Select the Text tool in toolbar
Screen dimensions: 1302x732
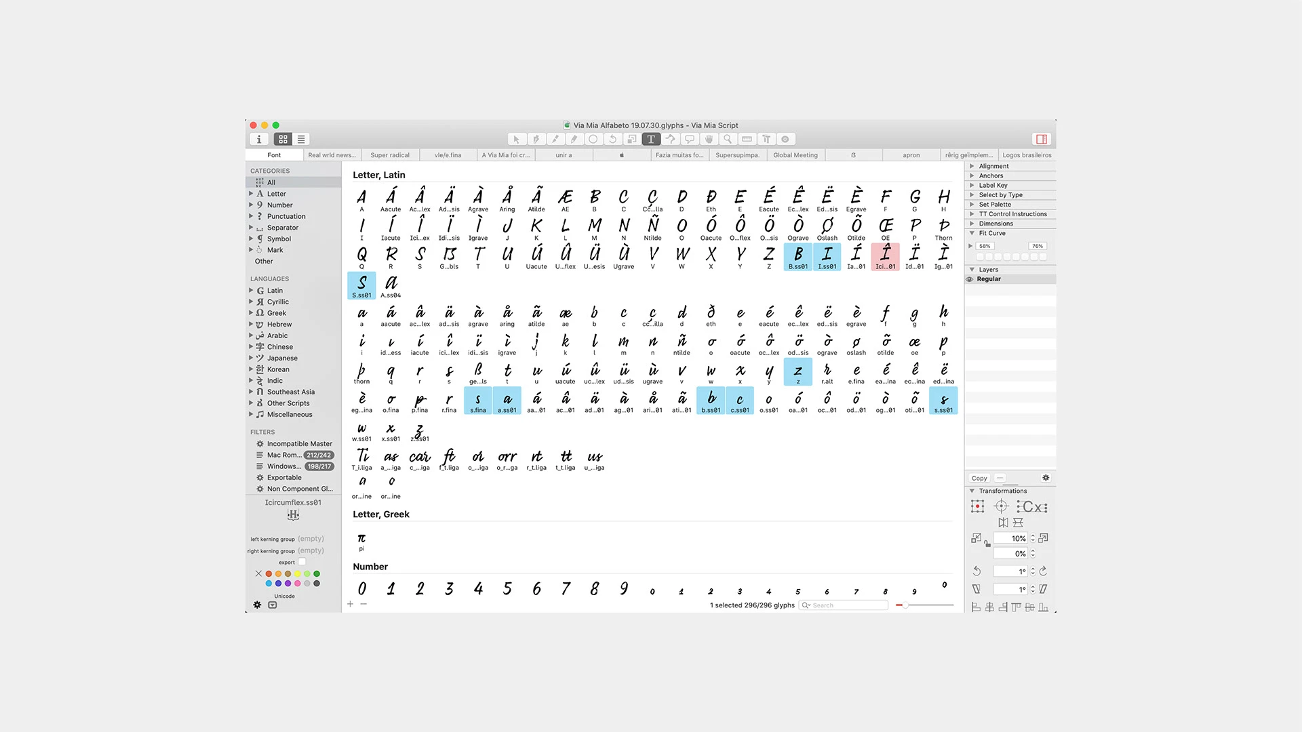[651, 139]
